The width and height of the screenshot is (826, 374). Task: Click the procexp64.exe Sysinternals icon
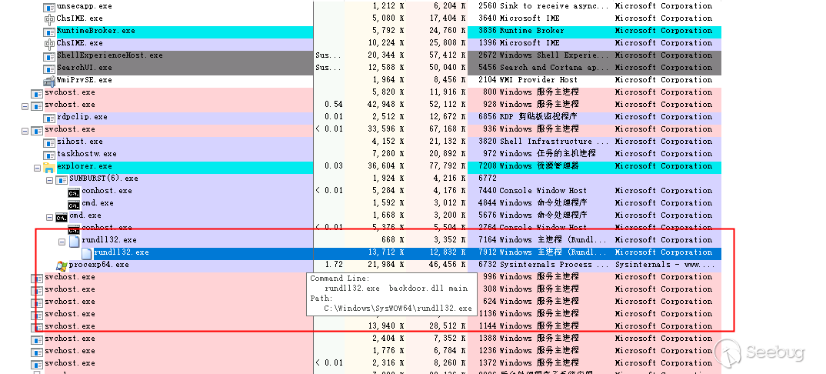click(x=61, y=265)
